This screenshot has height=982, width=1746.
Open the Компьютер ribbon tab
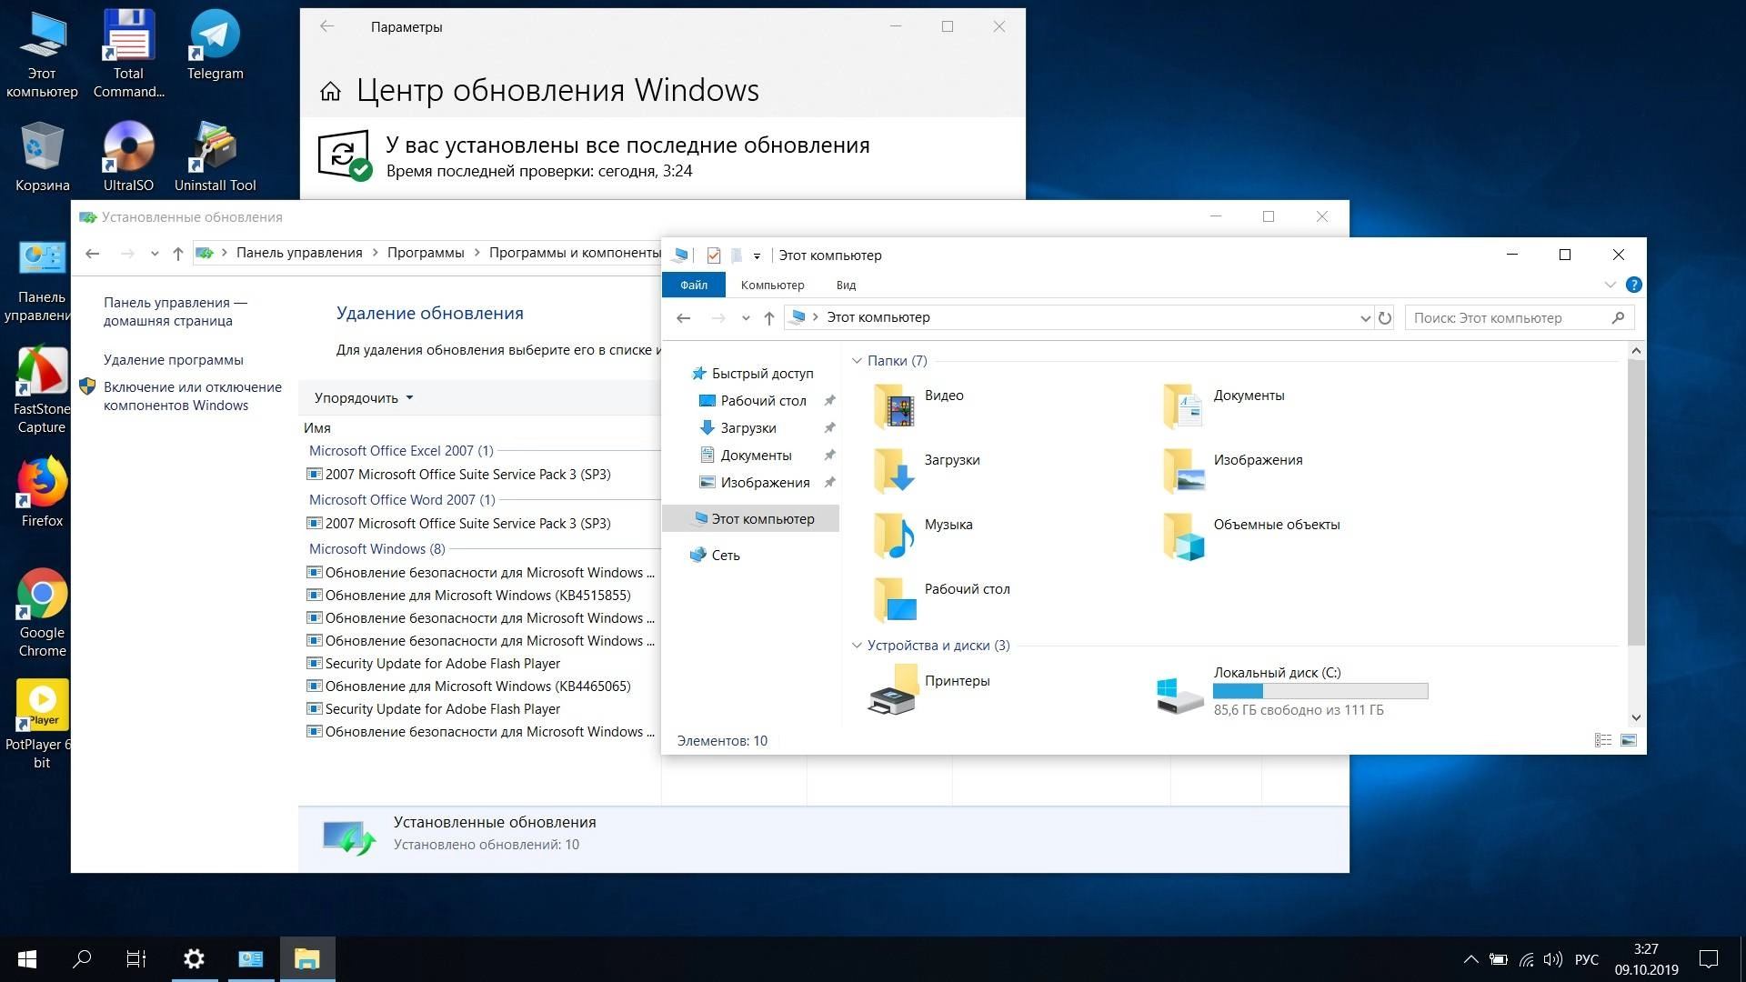(x=772, y=285)
